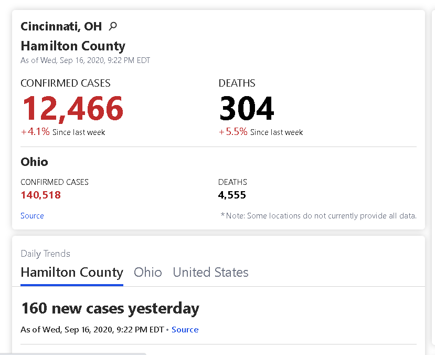This screenshot has width=435, height=355.
Task: Open the Source link beside the Daily Trends timestamp
Action: pyautogui.click(x=185, y=329)
